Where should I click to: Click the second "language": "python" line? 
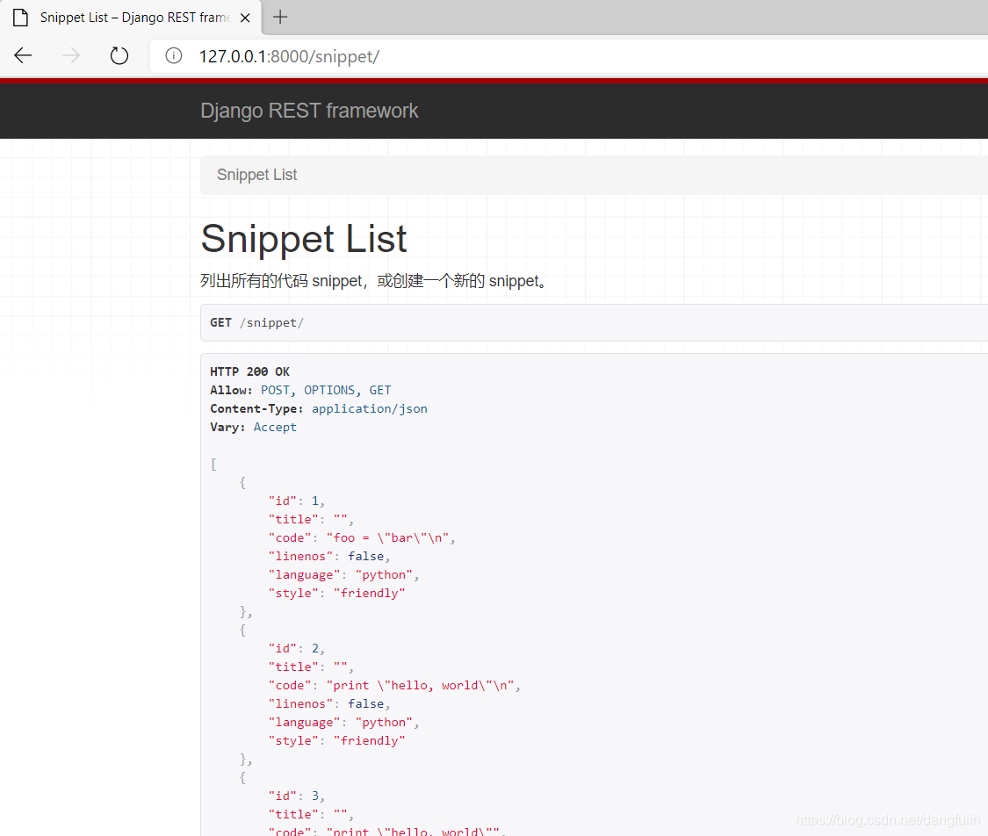tap(344, 722)
